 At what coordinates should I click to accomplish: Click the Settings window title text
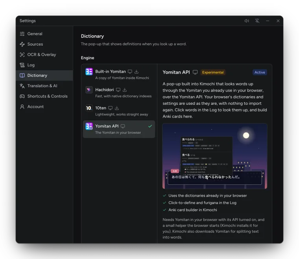tap(28, 21)
